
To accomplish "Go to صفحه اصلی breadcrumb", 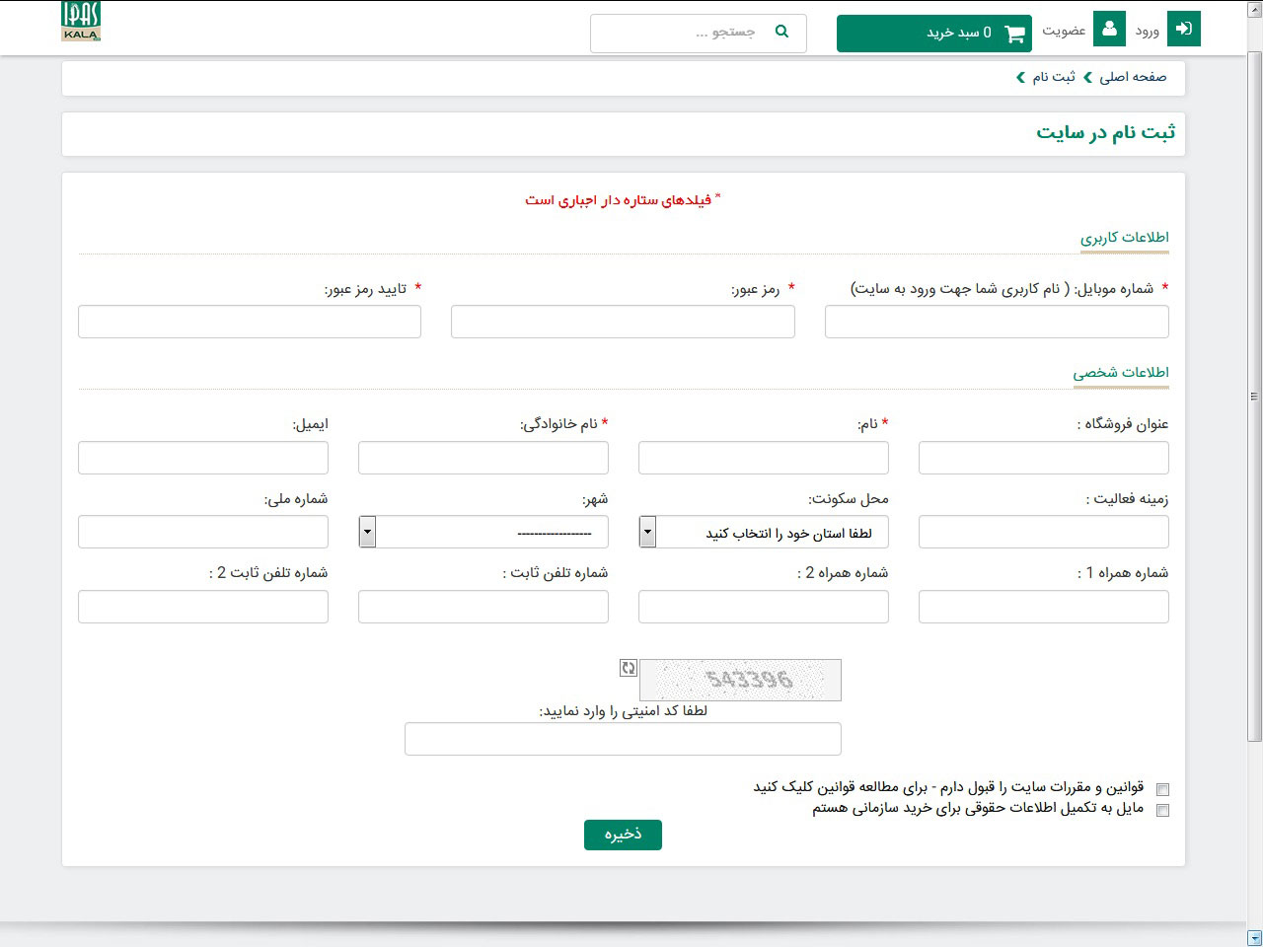I will click(x=1133, y=77).
